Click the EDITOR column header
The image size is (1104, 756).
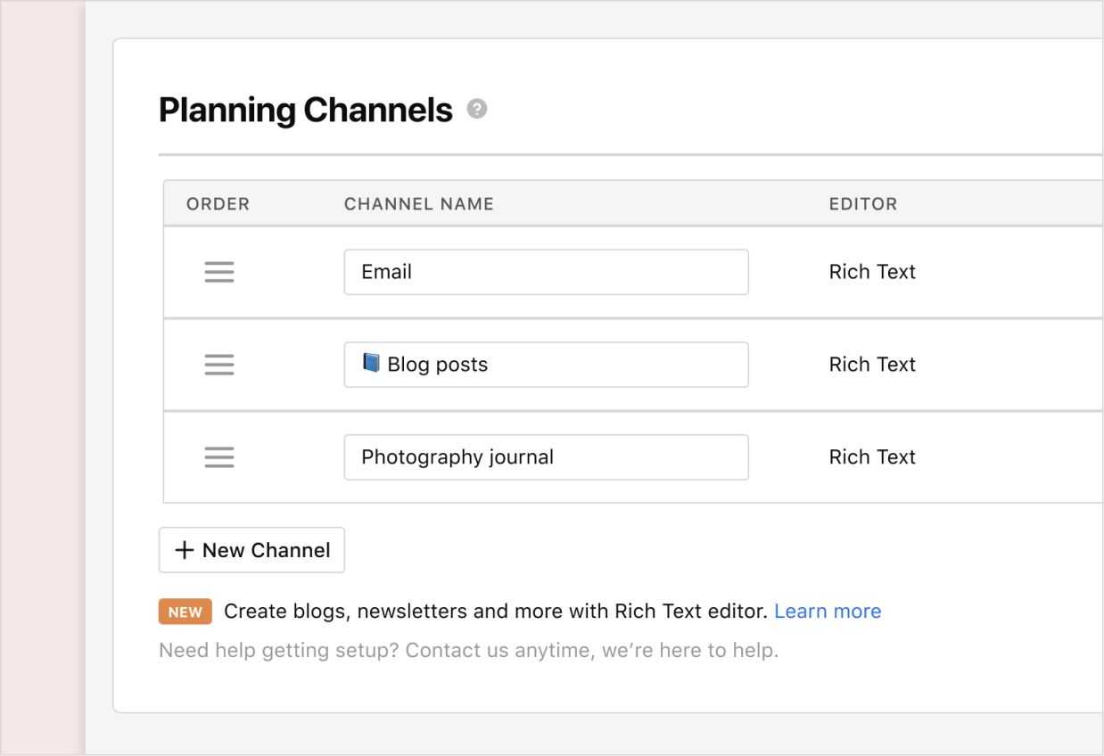click(x=863, y=204)
